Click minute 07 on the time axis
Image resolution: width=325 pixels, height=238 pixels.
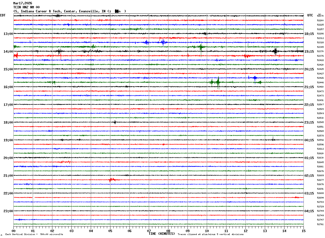click(149, 231)
